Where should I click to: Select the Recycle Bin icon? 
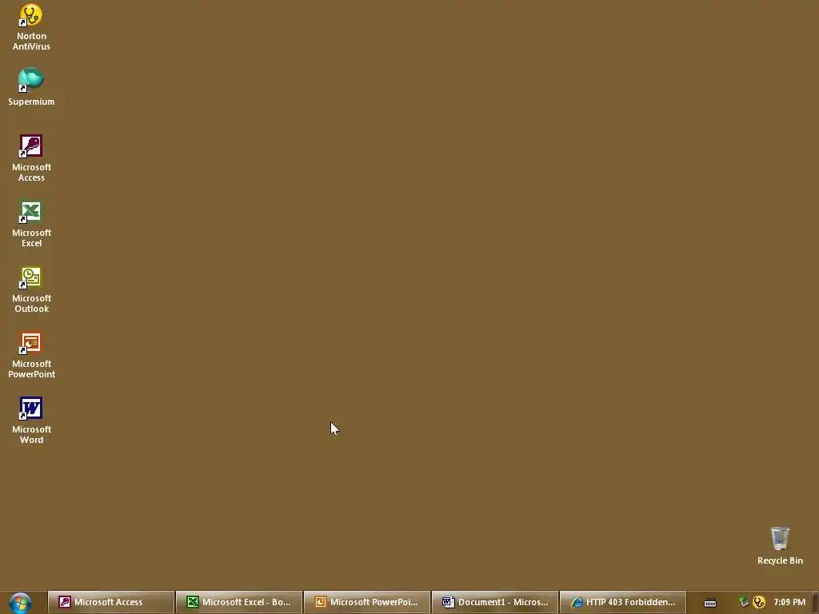780,545
